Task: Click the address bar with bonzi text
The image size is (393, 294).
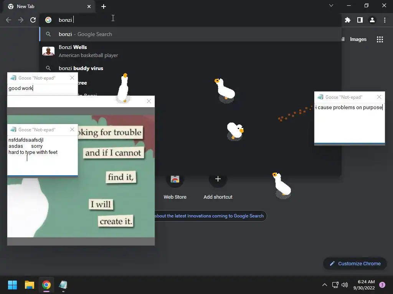Action: 190,20
